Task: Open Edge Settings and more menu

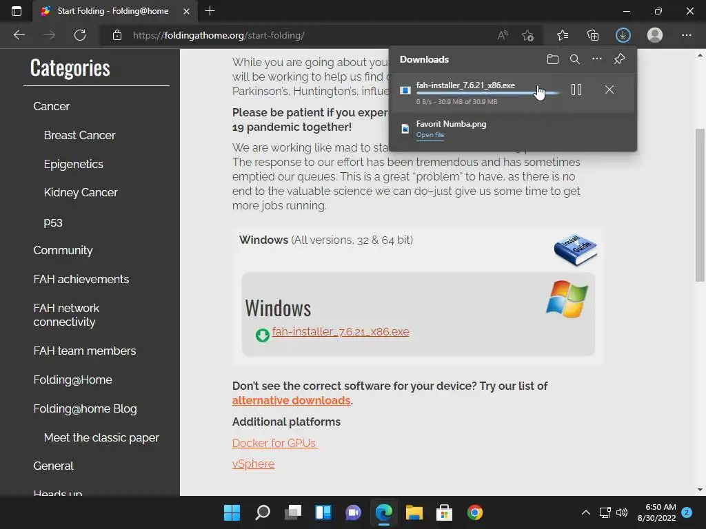Action: coord(686,35)
